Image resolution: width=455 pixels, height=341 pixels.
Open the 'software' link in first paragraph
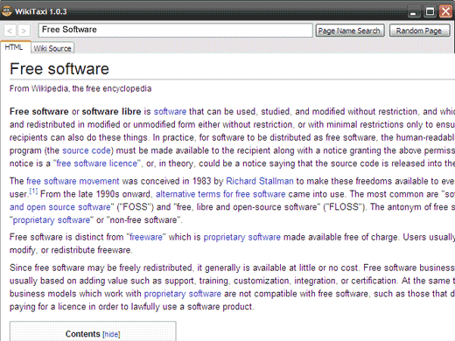pyautogui.click(x=170, y=112)
